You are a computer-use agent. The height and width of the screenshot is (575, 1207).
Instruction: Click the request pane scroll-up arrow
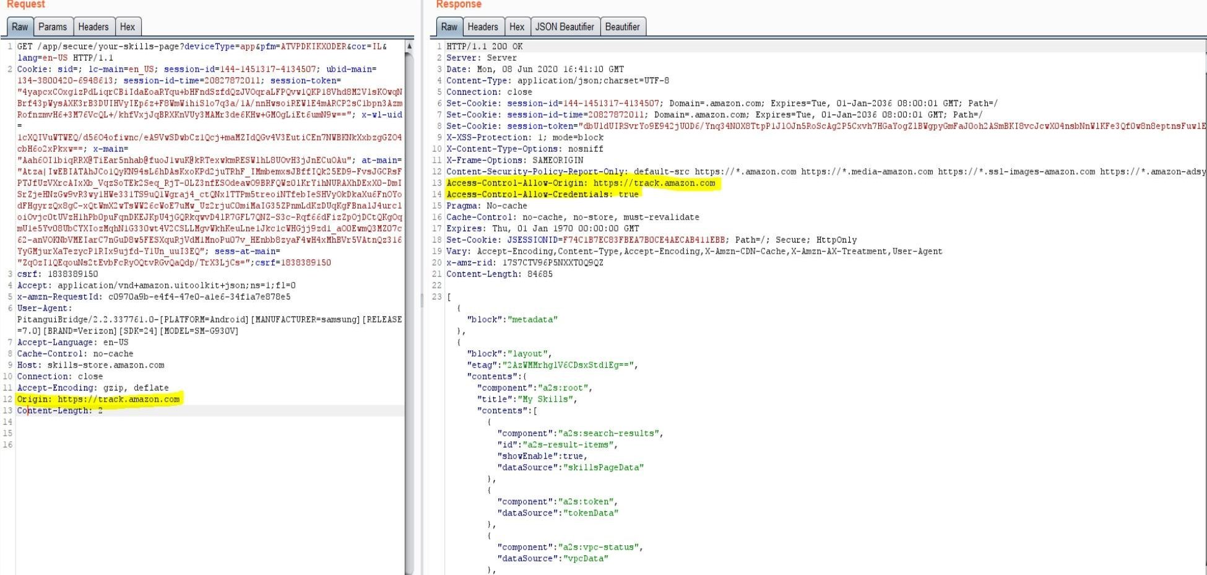tap(409, 46)
